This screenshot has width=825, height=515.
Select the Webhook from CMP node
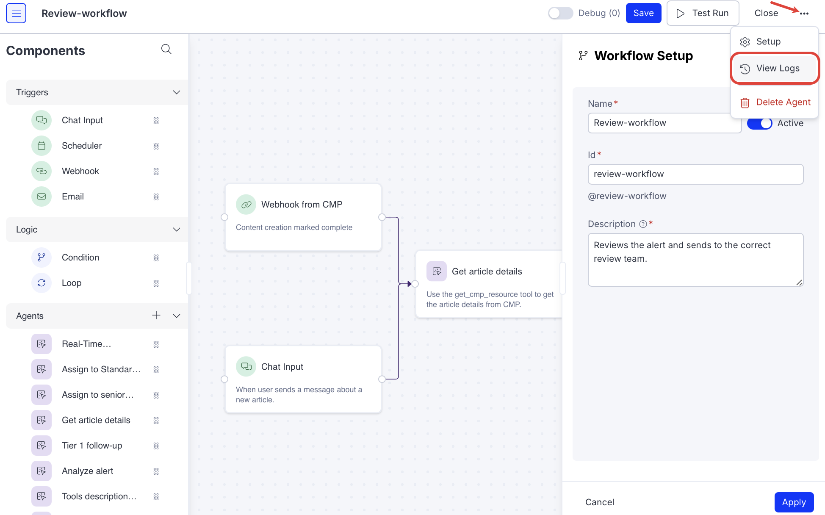pos(303,217)
